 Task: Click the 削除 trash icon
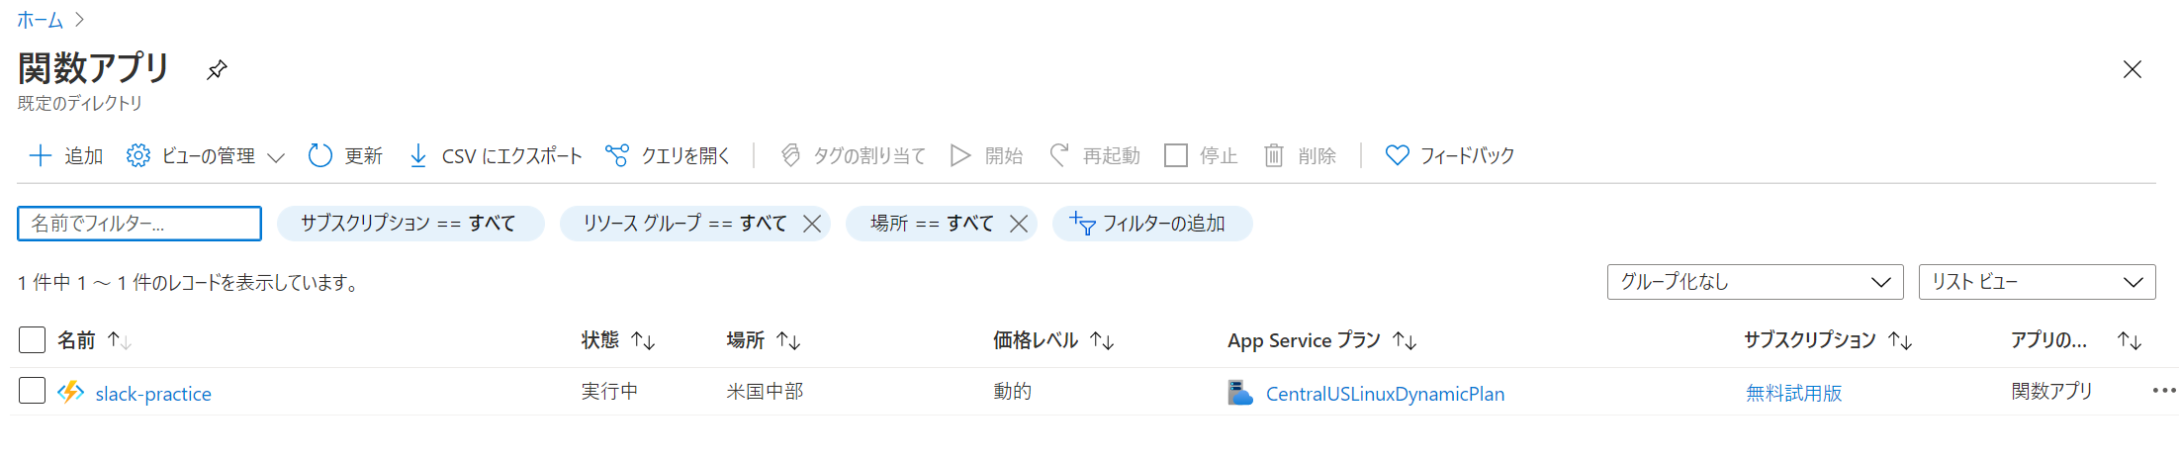tap(1274, 155)
